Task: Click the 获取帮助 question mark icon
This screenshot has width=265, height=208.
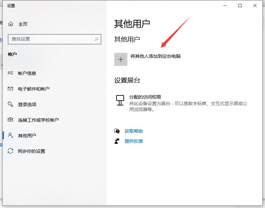Action: coord(116,131)
